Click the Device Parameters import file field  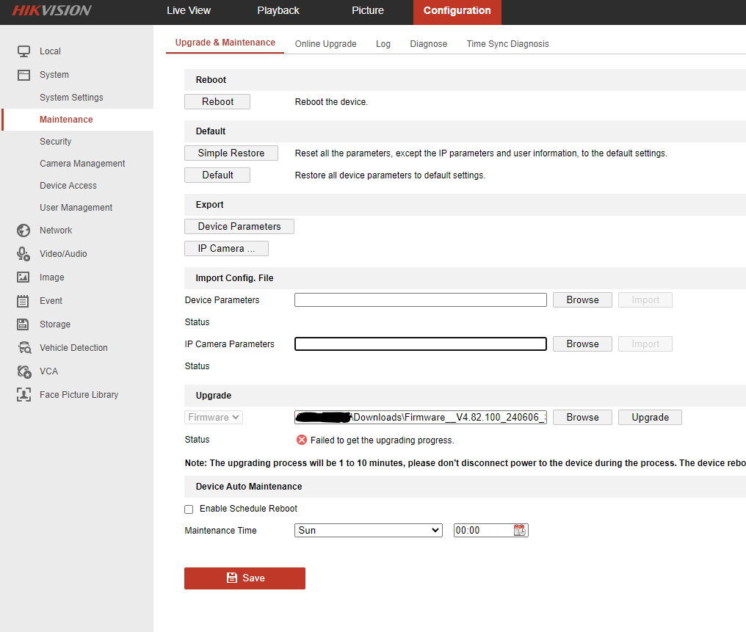point(420,299)
